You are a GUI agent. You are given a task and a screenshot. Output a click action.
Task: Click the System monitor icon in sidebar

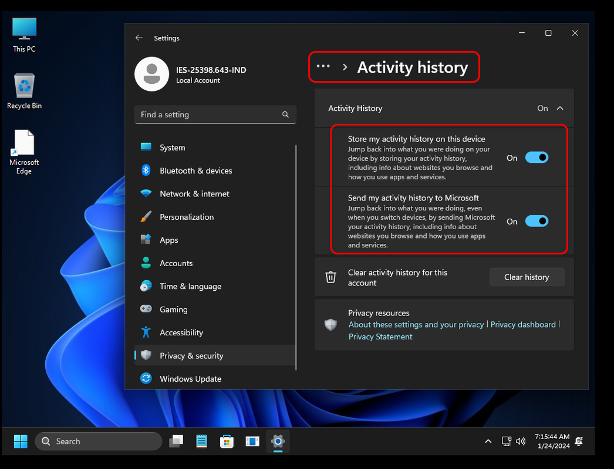pyautogui.click(x=146, y=147)
